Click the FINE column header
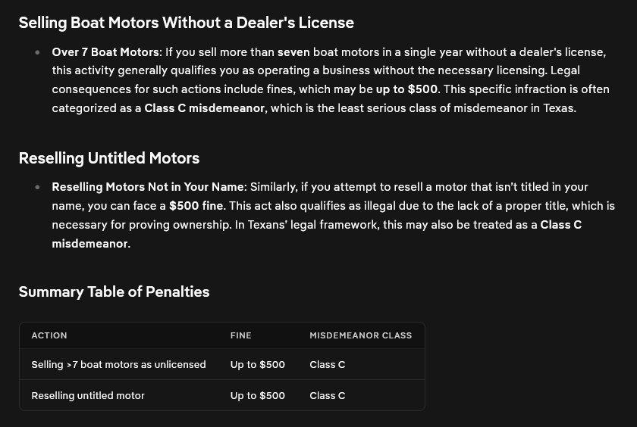This screenshot has width=637, height=427. (x=241, y=335)
